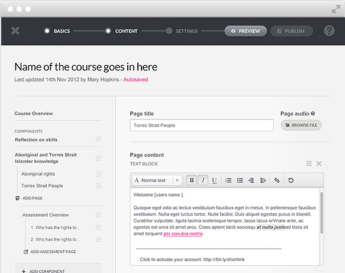Image resolution: width=345 pixels, height=273 pixels.
Task: Click Add Assessment Page
Action: (x=50, y=252)
